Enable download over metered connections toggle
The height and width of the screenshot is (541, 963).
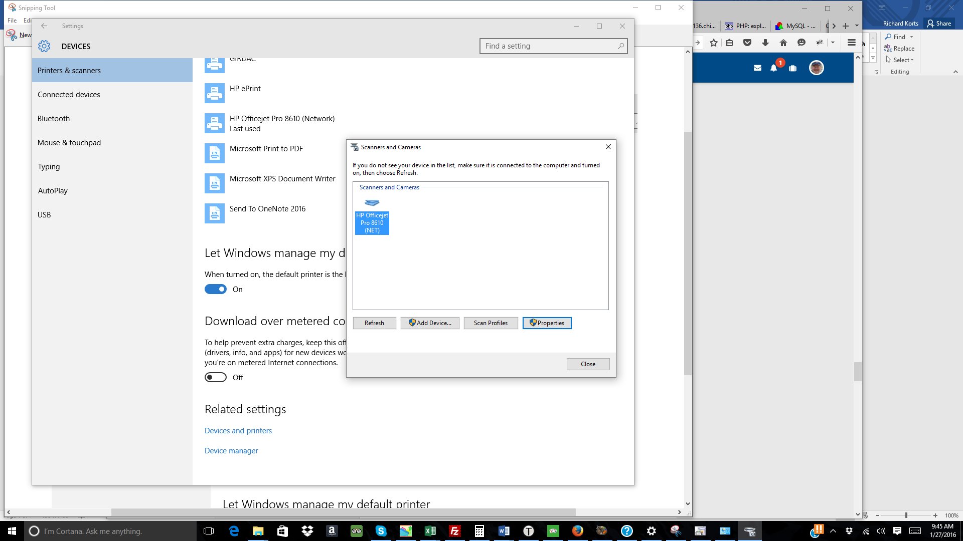click(x=216, y=377)
